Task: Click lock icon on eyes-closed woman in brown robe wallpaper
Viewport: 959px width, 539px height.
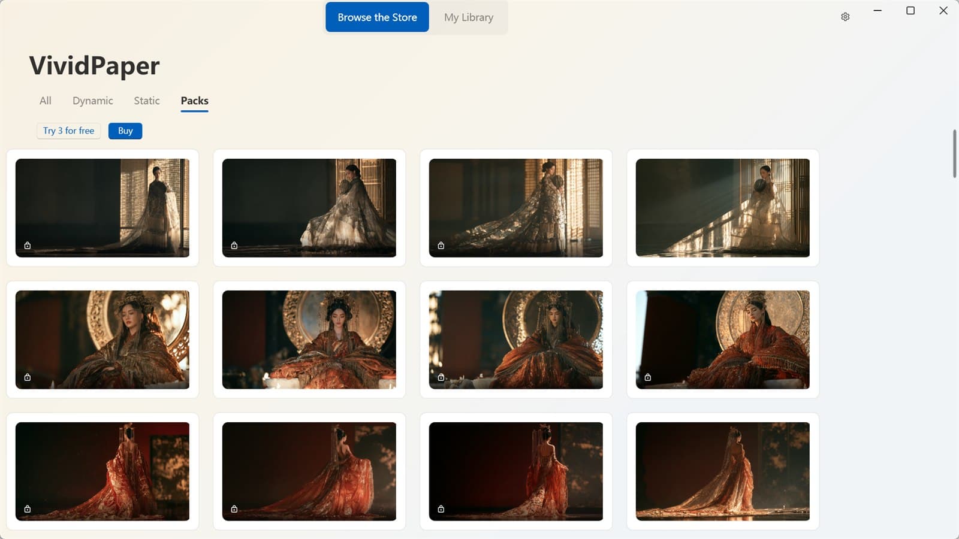Action: tap(28, 377)
